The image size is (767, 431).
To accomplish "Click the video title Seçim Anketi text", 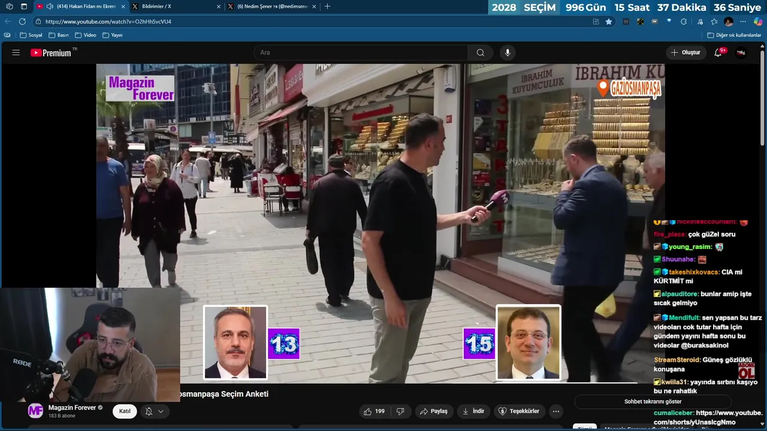I will (x=225, y=394).
